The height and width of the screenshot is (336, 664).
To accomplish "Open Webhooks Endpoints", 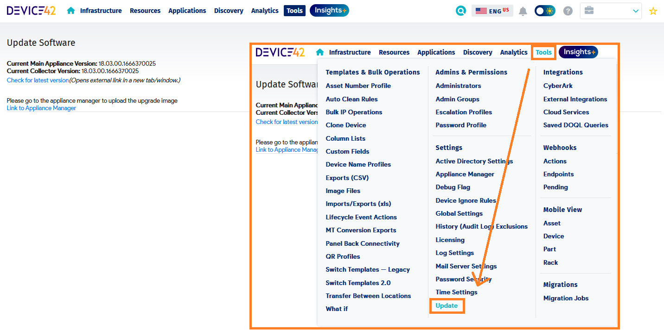I will point(558,174).
